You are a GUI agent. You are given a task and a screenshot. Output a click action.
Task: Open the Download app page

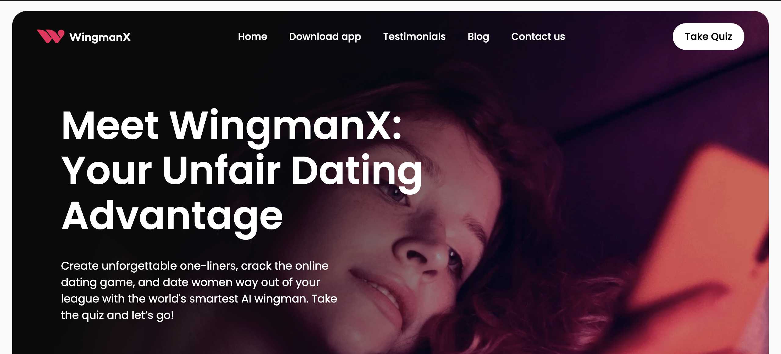coord(325,37)
